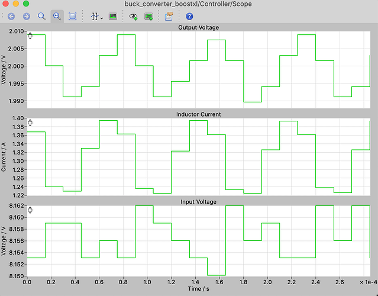Click the 2.010 y-axis tick label
This screenshot has width=378, height=296.
[16, 31]
